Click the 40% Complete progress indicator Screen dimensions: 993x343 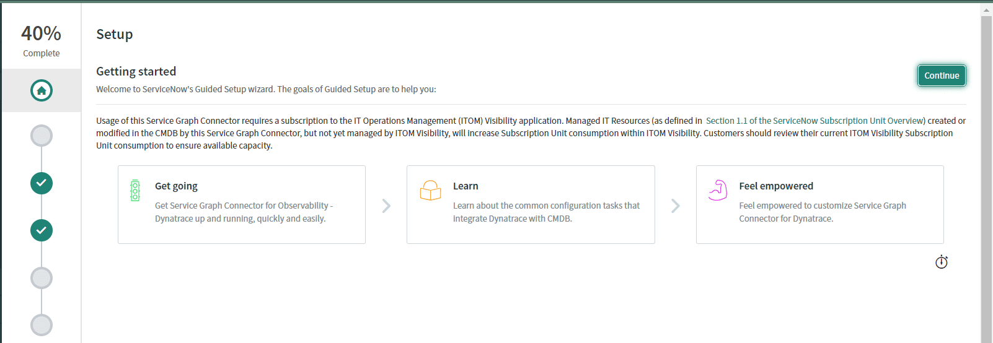42,40
